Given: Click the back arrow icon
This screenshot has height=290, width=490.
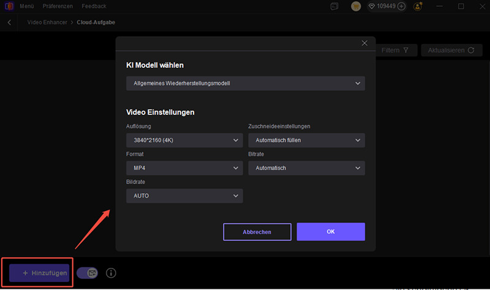Looking at the screenshot, I should coord(10,22).
